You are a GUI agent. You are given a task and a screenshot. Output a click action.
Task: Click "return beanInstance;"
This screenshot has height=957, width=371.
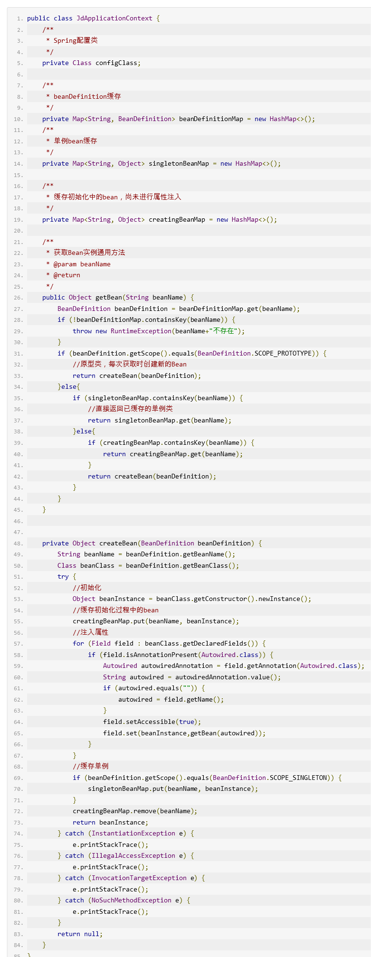pyautogui.click(x=110, y=823)
